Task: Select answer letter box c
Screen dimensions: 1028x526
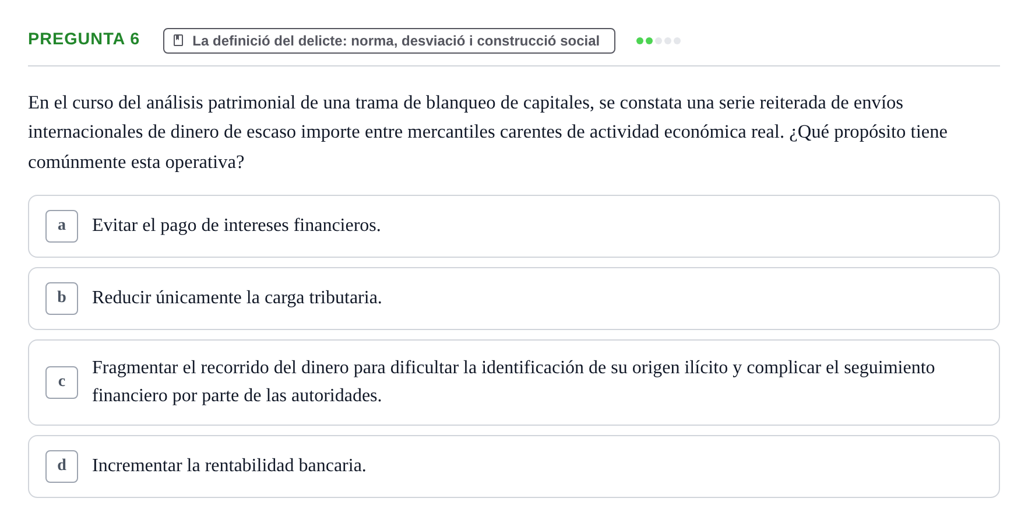Action: tap(62, 383)
